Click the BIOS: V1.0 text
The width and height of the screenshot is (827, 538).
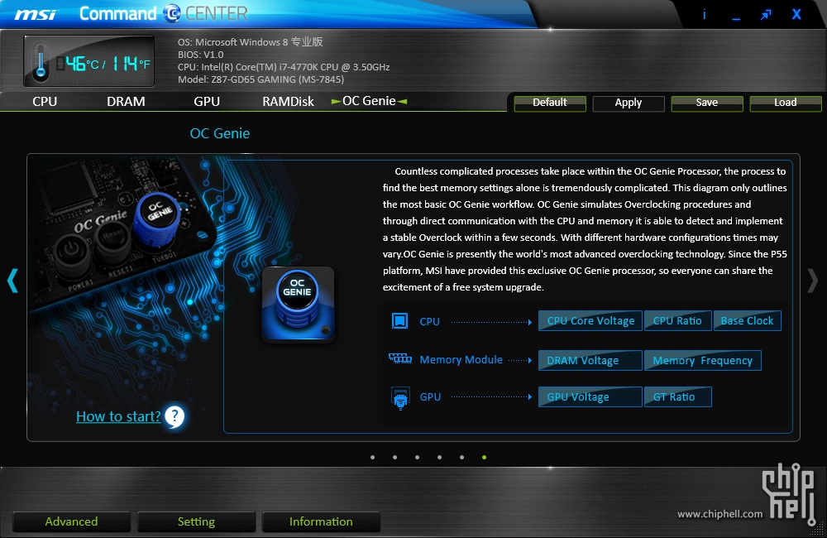point(200,55)
